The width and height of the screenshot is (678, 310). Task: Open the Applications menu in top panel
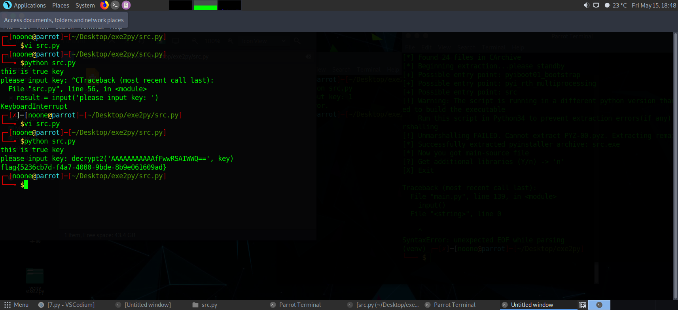click(30, 6)
